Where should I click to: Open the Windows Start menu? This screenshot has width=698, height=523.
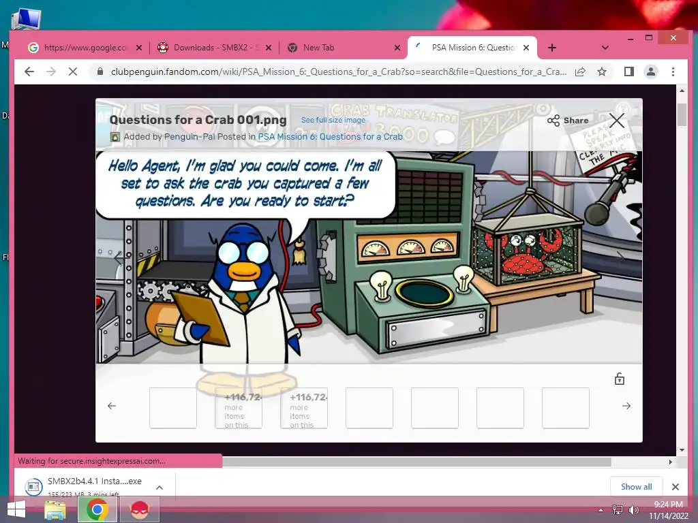click(x=16, y=509)
